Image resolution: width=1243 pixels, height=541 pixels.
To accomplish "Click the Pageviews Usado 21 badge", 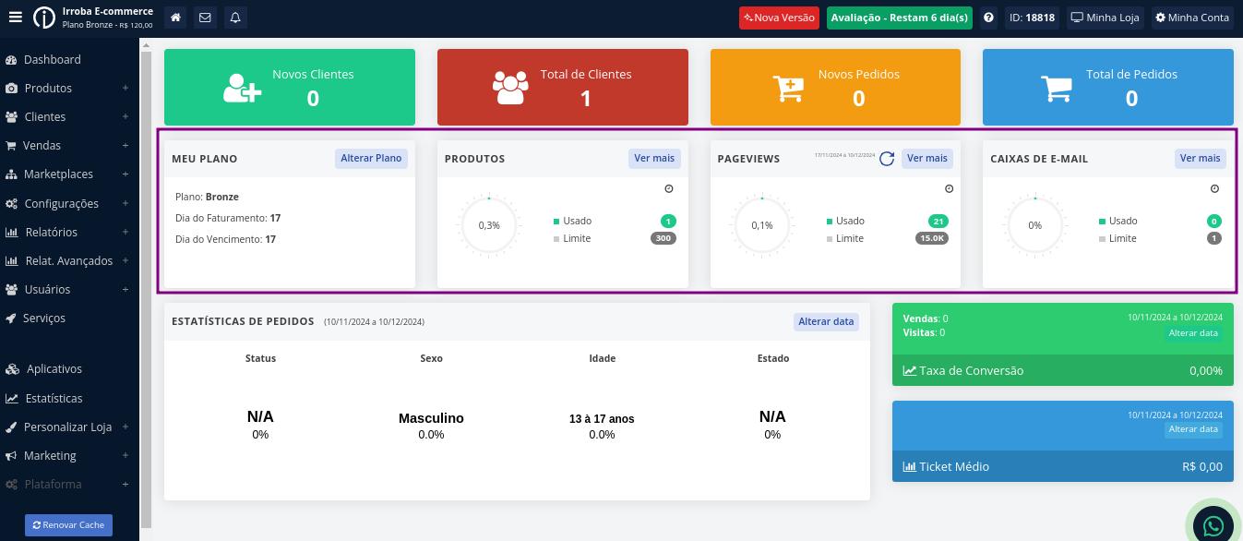I will [x=938, y=222].
